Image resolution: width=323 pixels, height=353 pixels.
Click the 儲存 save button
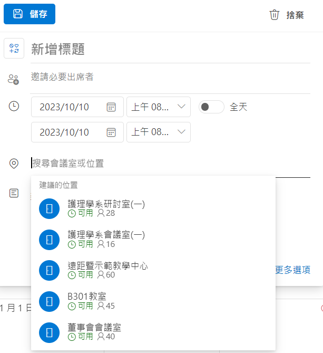tap(30, 14)
